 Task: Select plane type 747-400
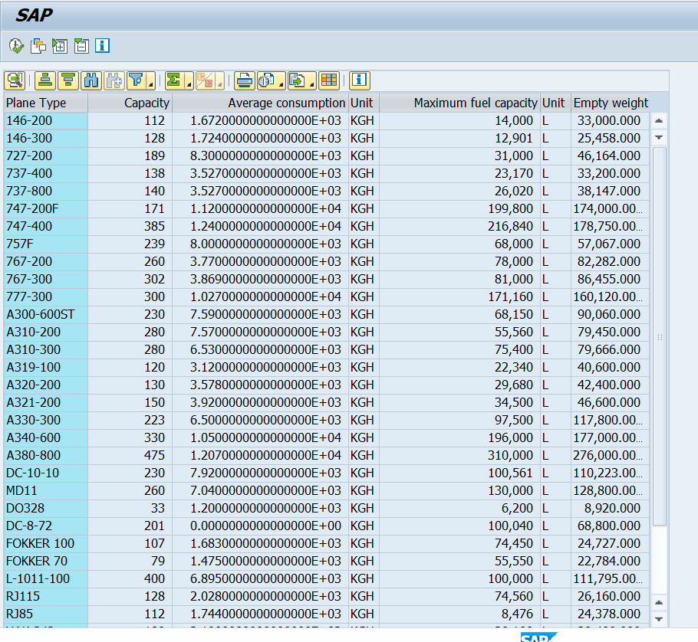click(45, 226)
